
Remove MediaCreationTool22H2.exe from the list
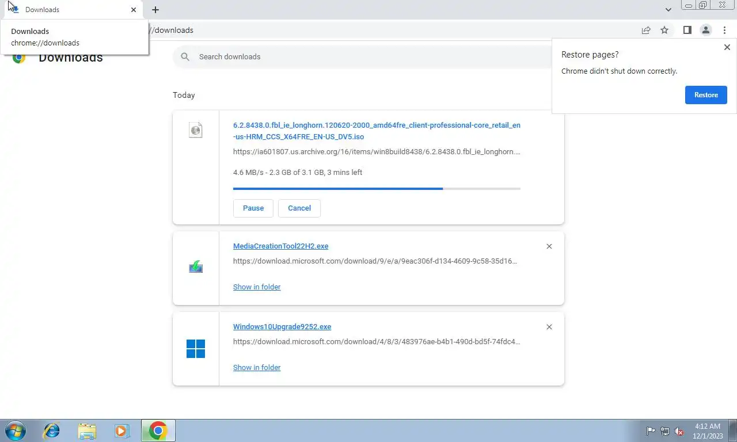click(549, 246)
